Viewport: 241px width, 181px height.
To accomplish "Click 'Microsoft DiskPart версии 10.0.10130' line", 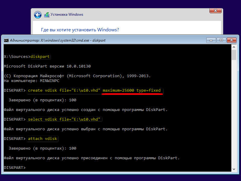I will coord(47,66).
